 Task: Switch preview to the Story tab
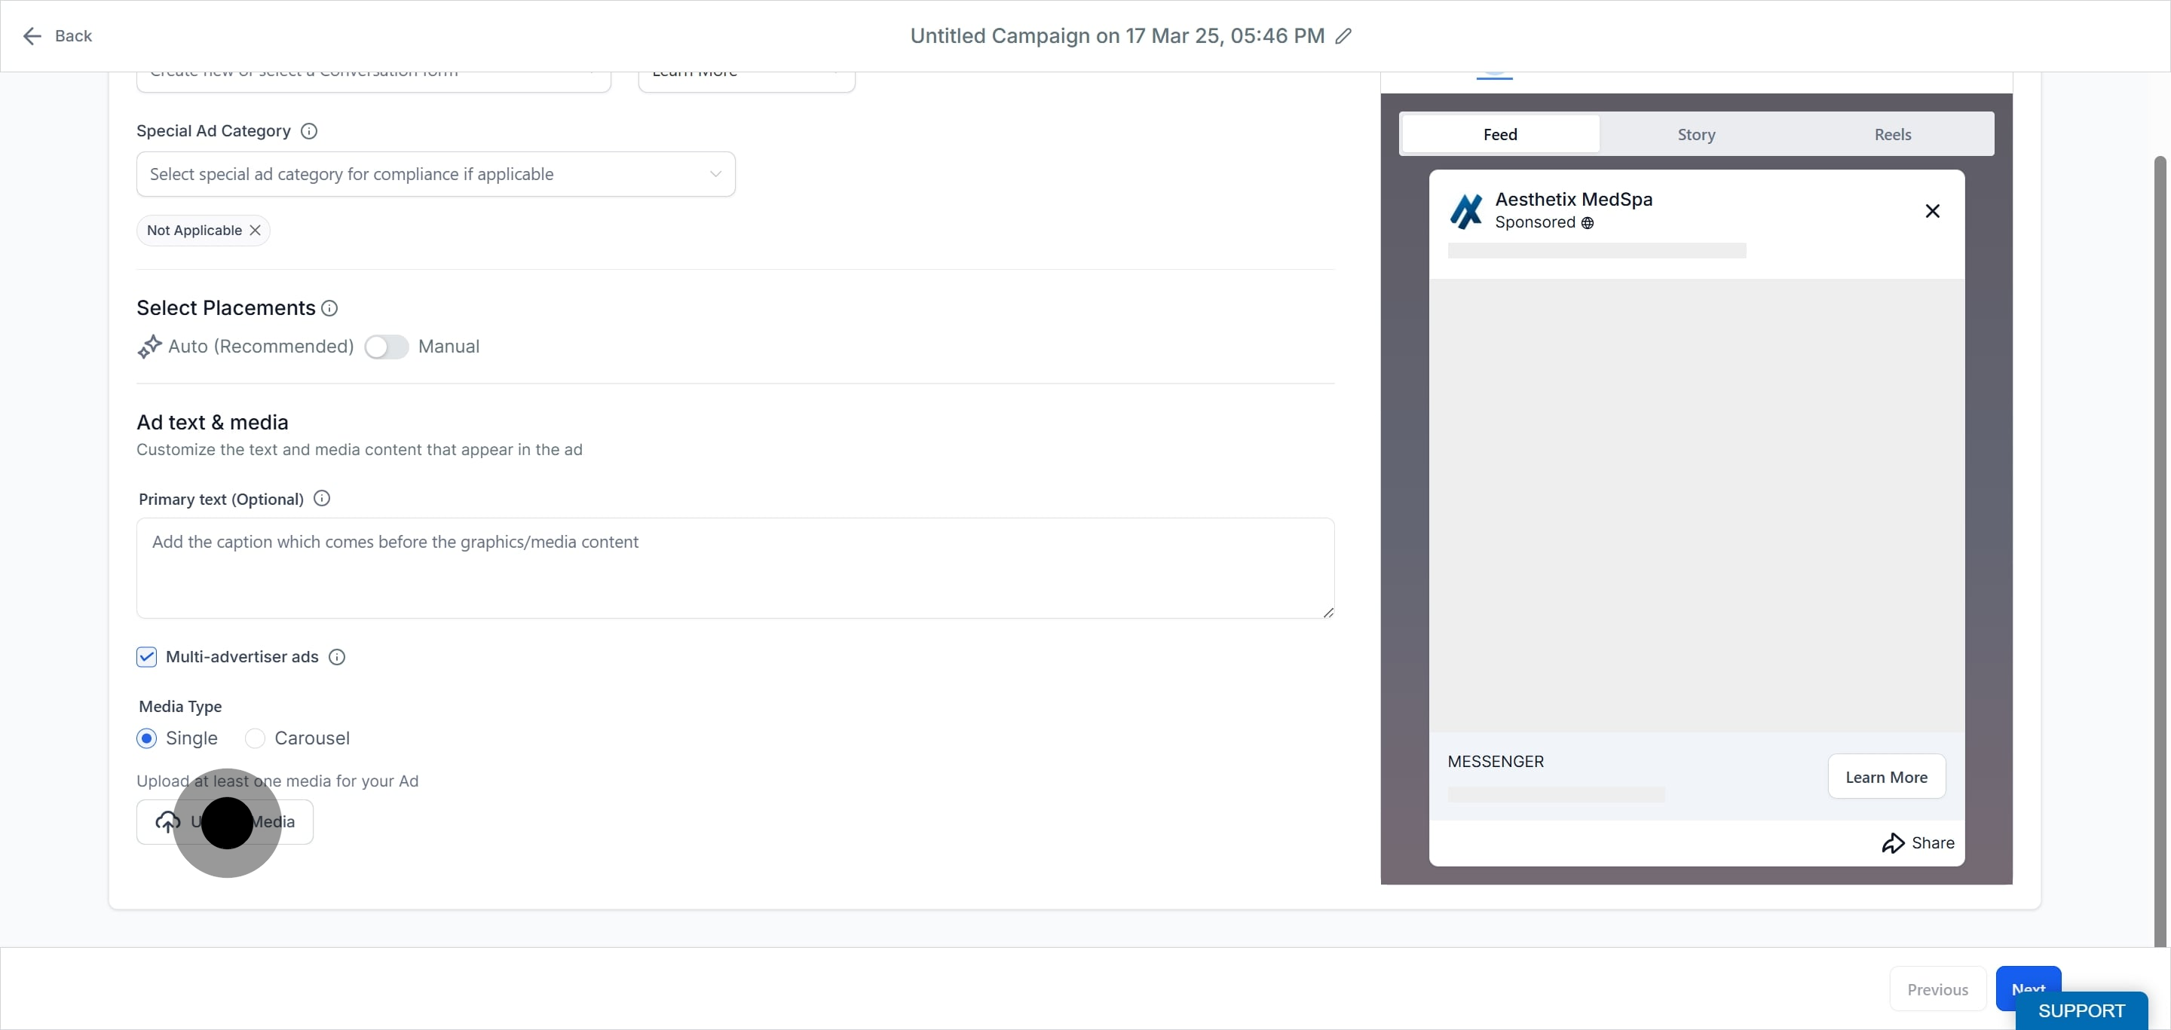pyautogui.click(x=1695, y=135)
